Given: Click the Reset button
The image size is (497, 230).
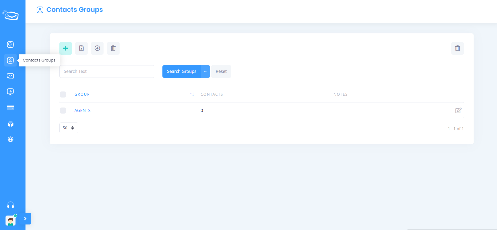Looking at the screenshot, I should (221, 71).
